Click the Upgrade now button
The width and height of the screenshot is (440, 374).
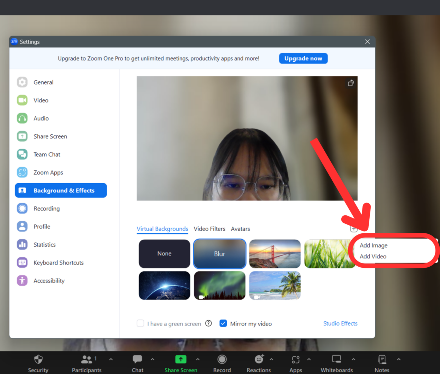[x=303, y=58]
